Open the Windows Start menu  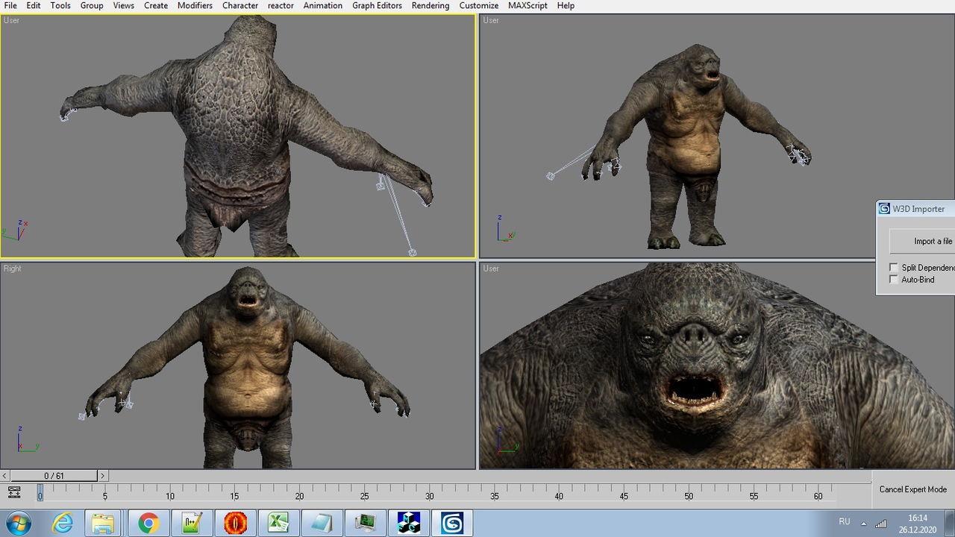17,524
